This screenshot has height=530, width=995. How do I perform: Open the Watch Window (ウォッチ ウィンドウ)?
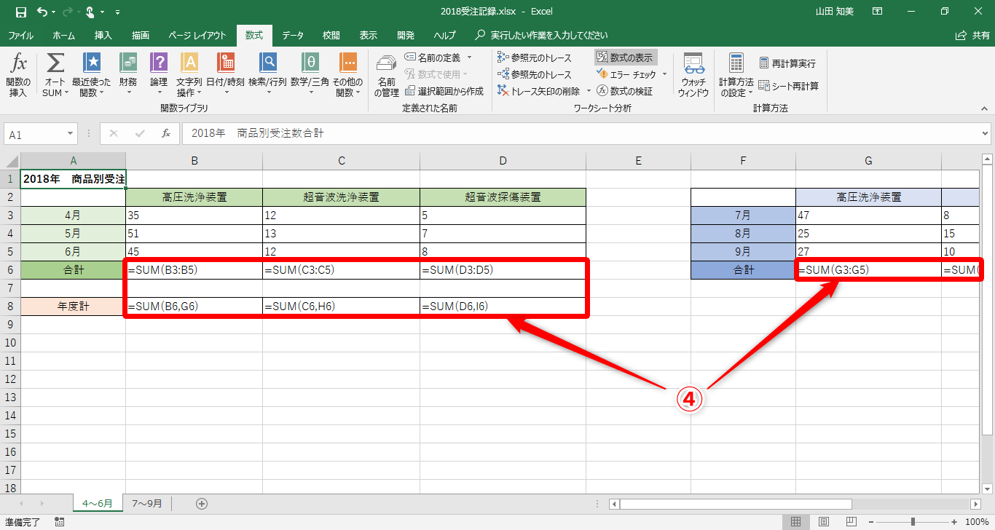point(693,75)
